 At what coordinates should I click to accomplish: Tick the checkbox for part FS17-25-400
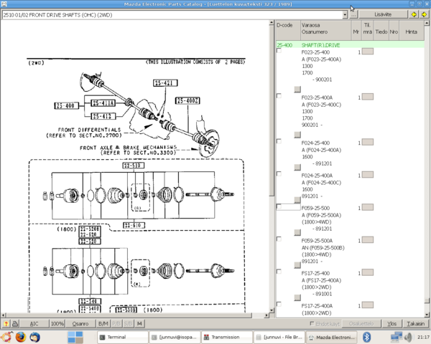click(279, 272)
